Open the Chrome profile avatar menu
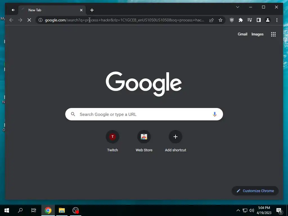288x216 pixels. [268, 20]
